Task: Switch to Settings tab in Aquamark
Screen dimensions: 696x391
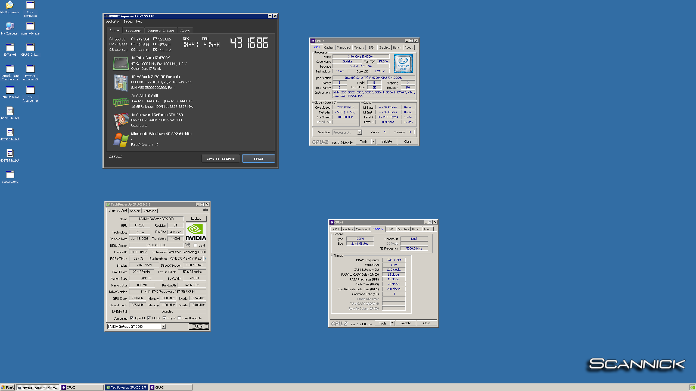Action: (133, 31)
